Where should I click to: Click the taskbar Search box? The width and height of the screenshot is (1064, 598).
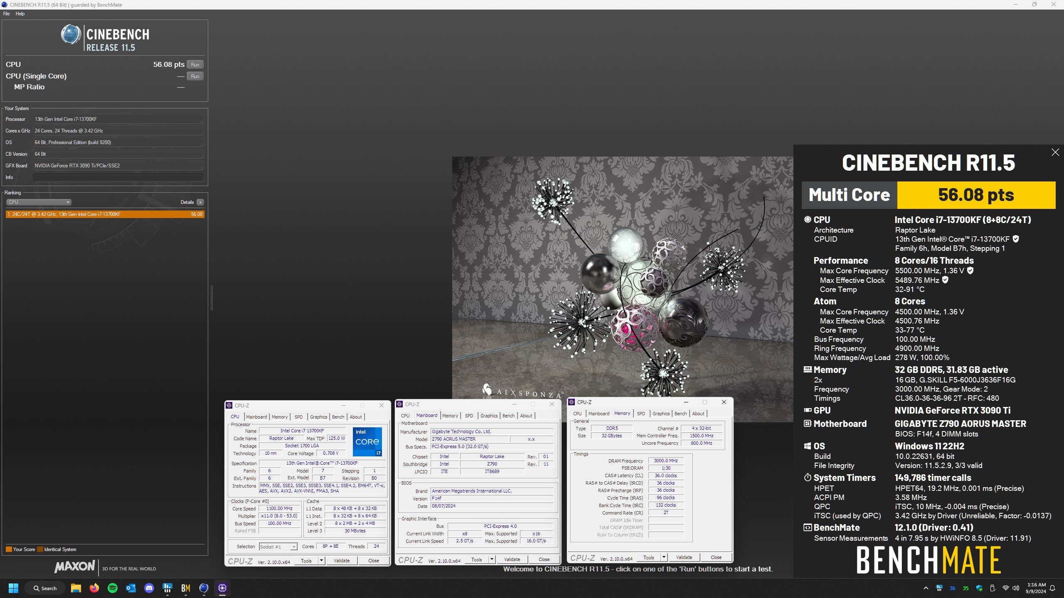[45, 588]
